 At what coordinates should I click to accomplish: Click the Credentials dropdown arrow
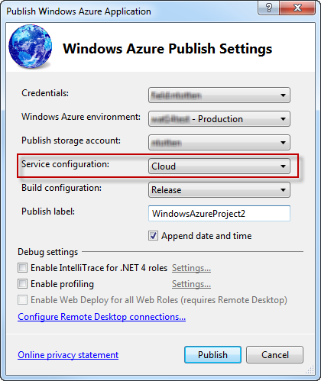click(283, 95)
